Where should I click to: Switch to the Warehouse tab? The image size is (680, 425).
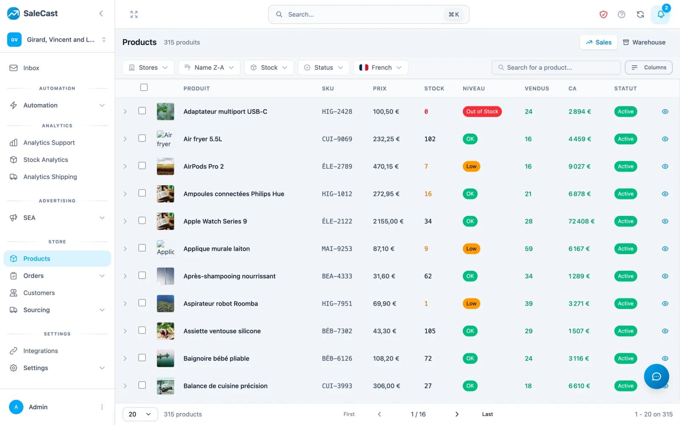click(644, 42)
